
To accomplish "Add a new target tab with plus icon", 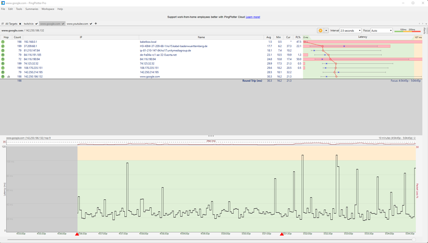I will pyautogui.click(x=96, y=24).
